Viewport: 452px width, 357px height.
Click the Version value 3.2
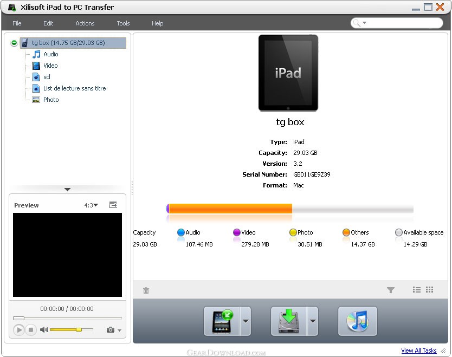tap(298, 164)
